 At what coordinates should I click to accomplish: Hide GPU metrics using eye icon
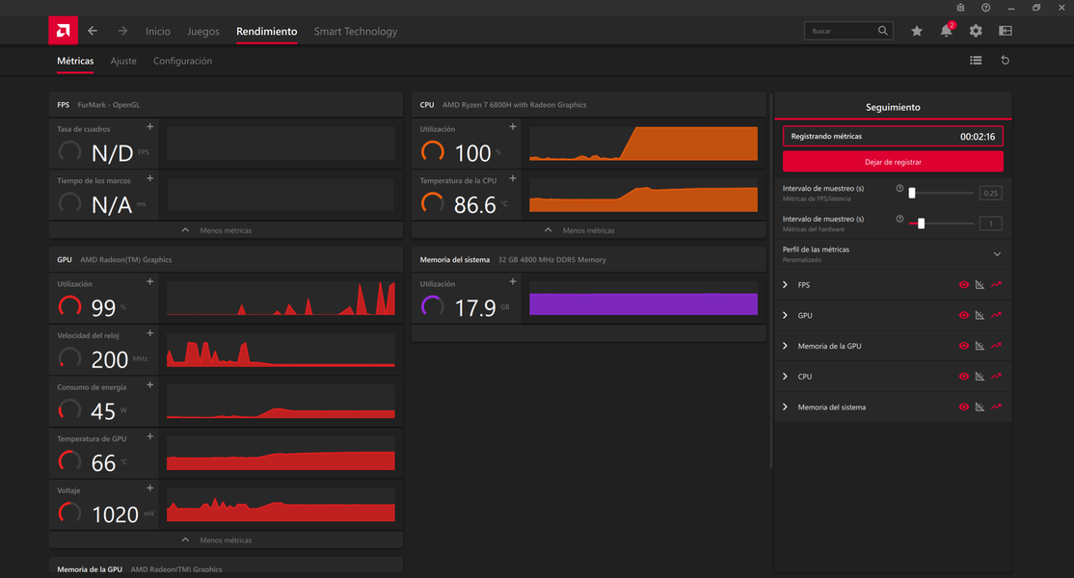963,316
